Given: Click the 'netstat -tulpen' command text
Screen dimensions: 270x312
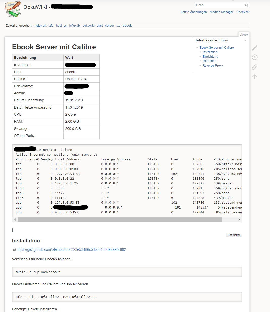Looking at the screenshot, I should click(58, 150).
